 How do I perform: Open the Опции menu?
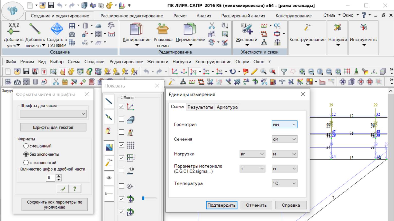click(242, 62)
